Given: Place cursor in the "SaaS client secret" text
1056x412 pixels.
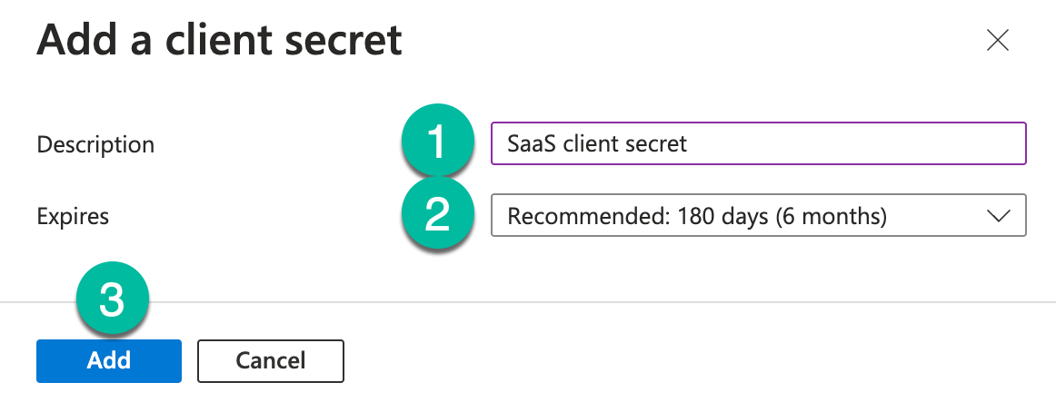Looking at the screenshot, I should tap(597, 143).
